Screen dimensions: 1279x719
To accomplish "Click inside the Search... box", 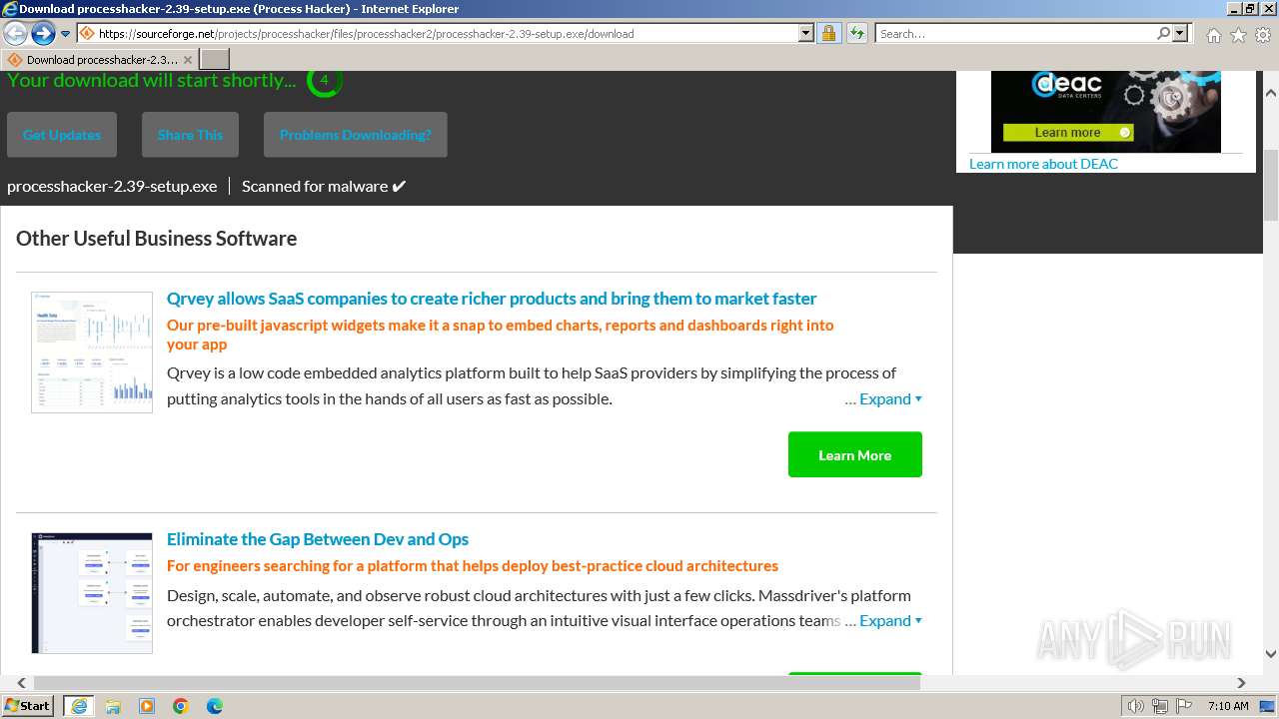I will [x=1014, y=34].
